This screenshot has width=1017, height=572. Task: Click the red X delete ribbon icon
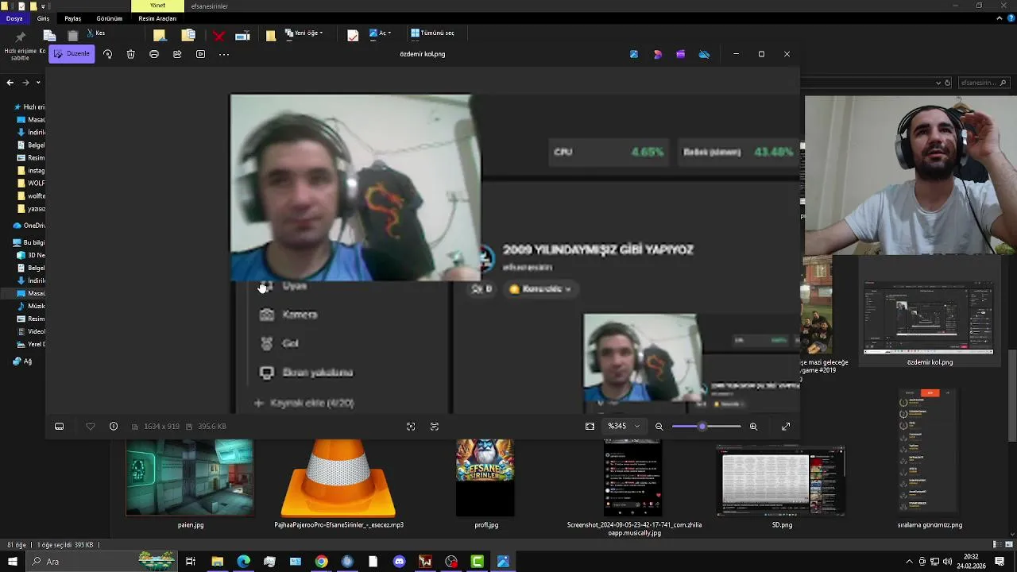point(218,36)
